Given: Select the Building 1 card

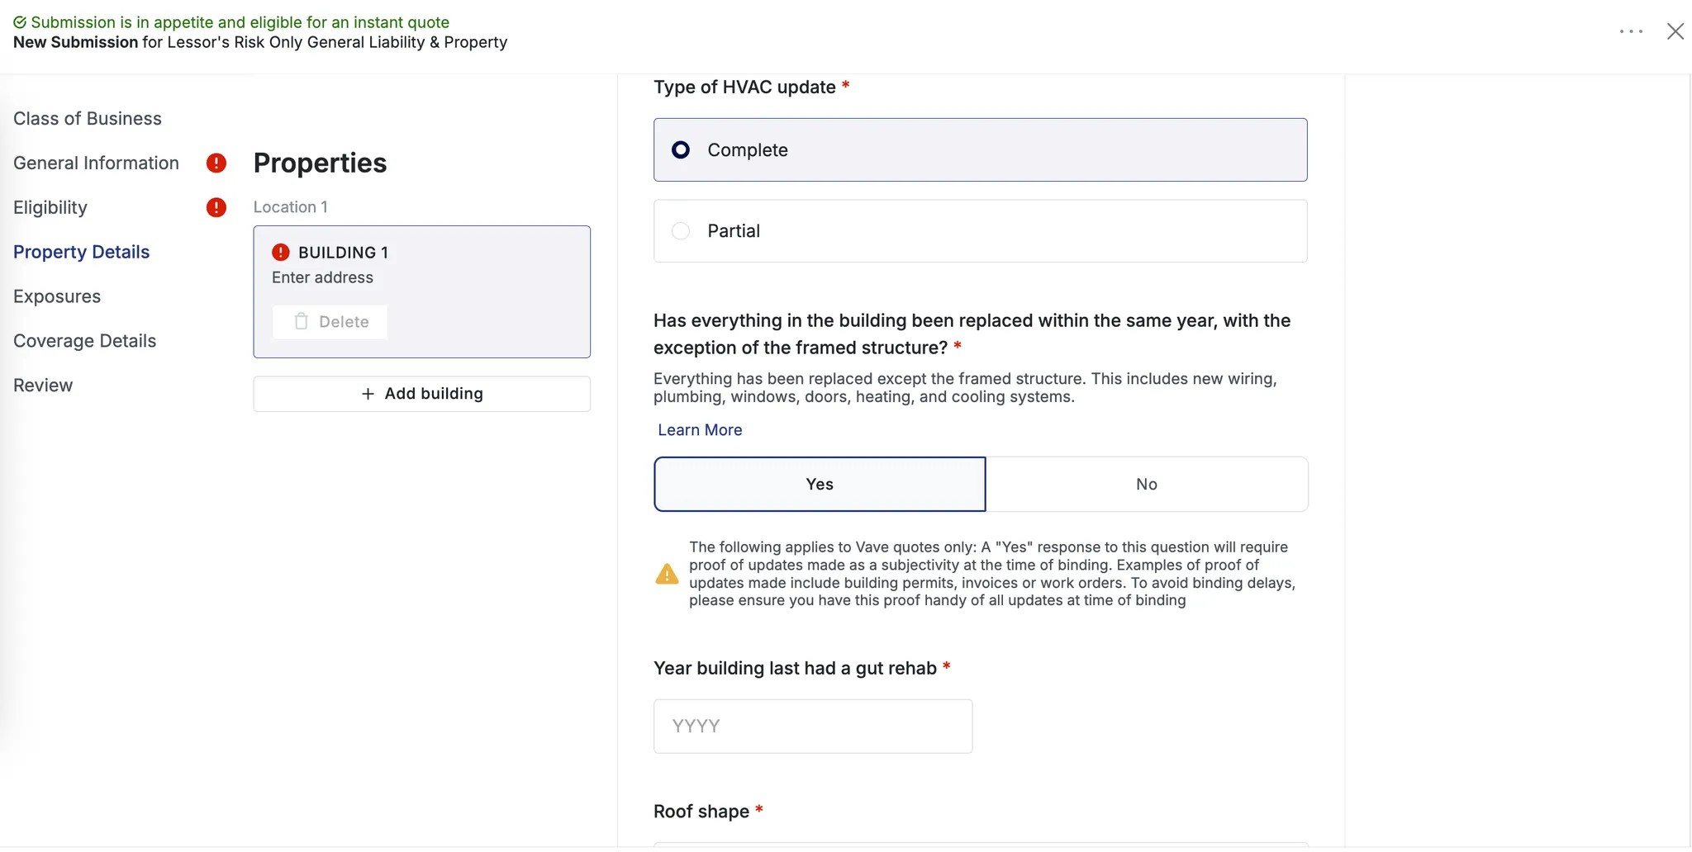Looking at the screenshot, I should pyautogui.click(x=479, y=281).
